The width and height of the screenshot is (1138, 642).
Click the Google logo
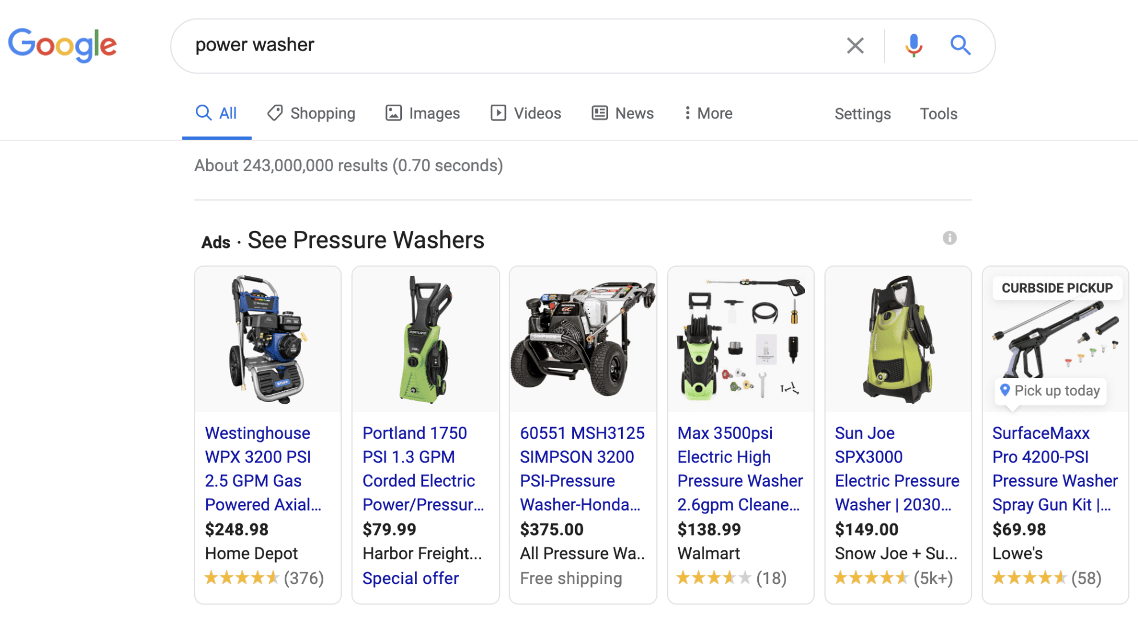click(x=63, y=45)
